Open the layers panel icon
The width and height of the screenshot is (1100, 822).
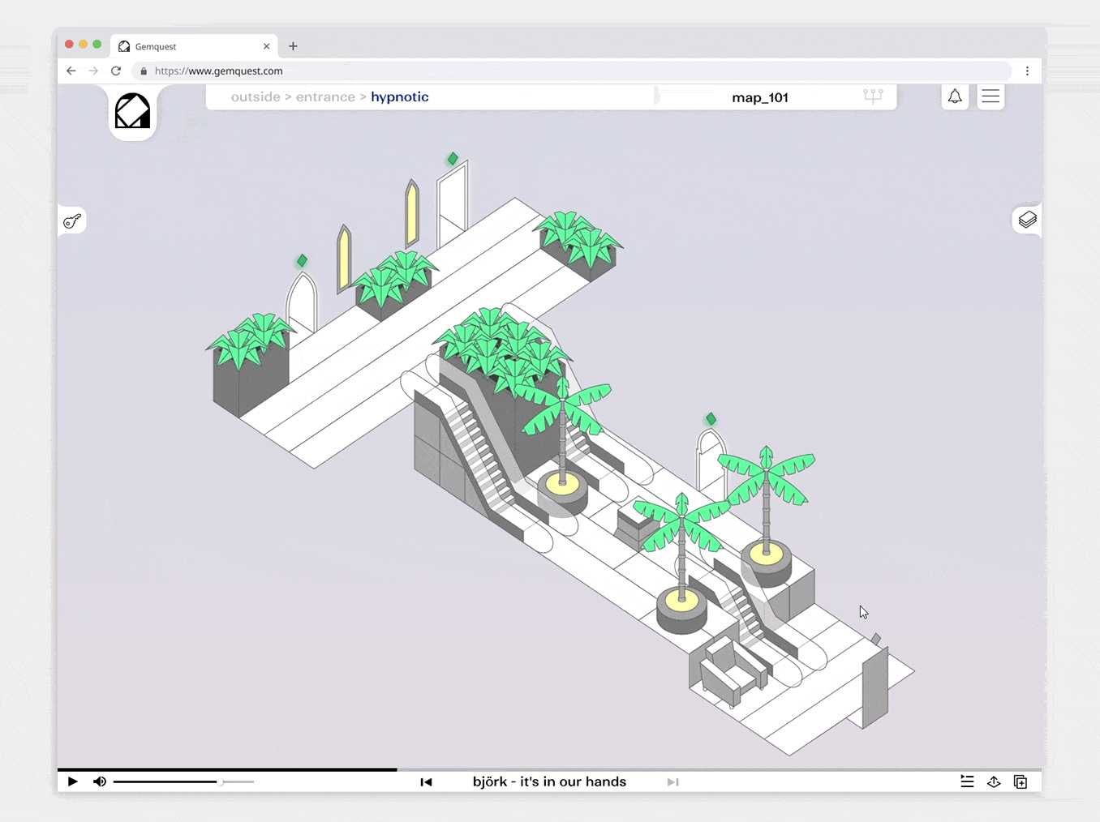point(1027,220)
